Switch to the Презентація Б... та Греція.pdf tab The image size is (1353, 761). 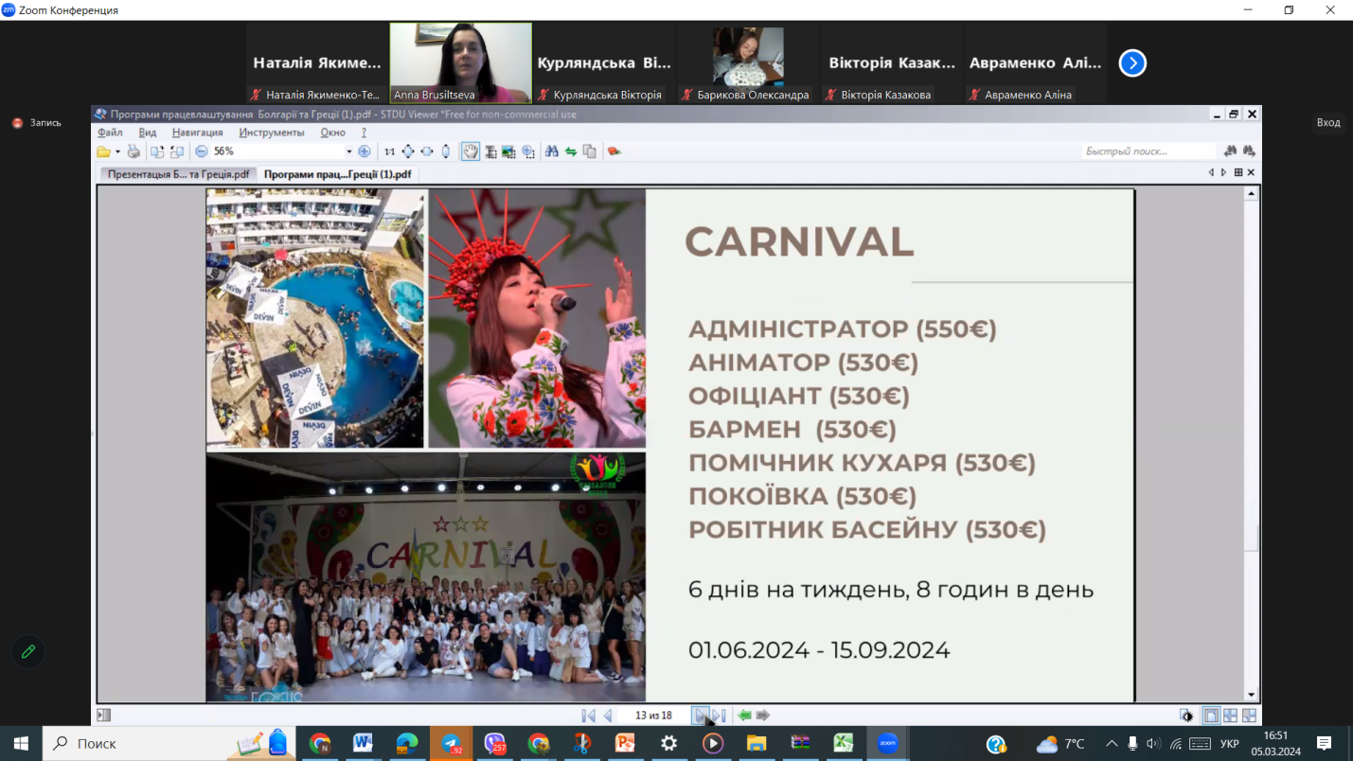[x=178, y=174]
